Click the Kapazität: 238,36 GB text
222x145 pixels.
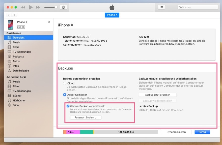click(x=76, y=37)
